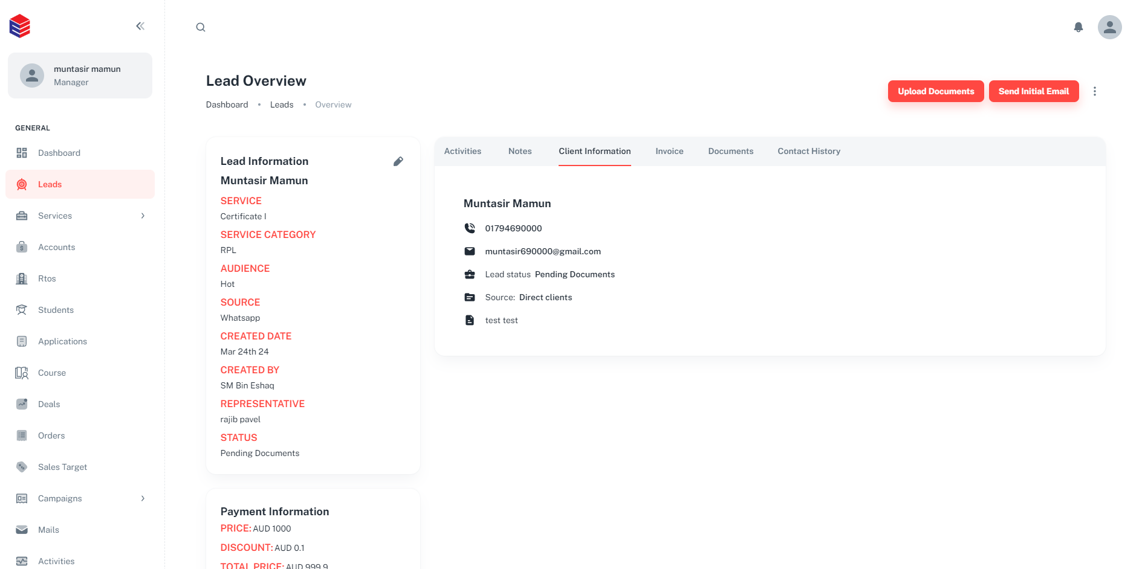
Task: Switch to the Activities tab
Action: click(x=462, y=151)
